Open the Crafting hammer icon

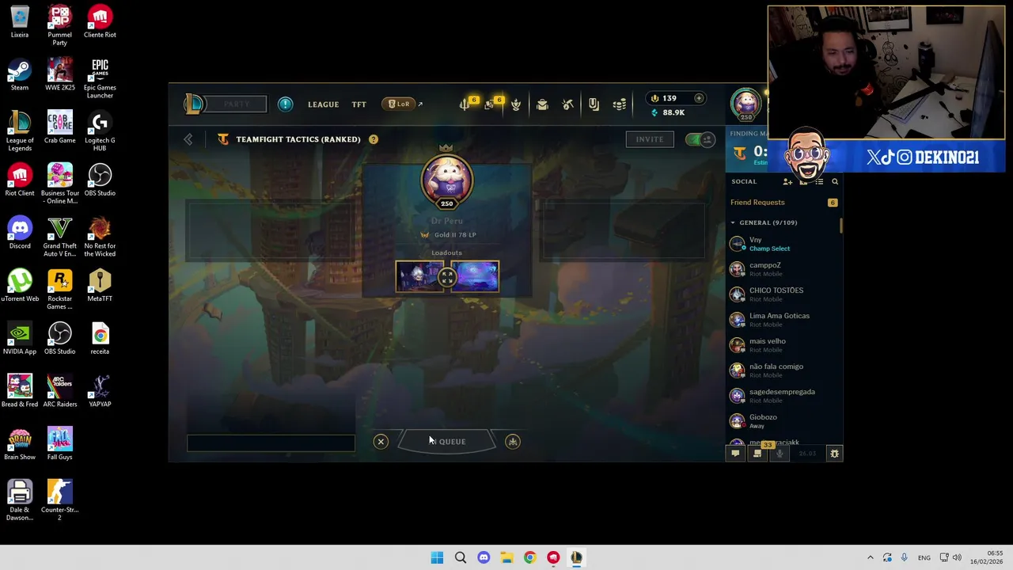click(x=568, y=104)
